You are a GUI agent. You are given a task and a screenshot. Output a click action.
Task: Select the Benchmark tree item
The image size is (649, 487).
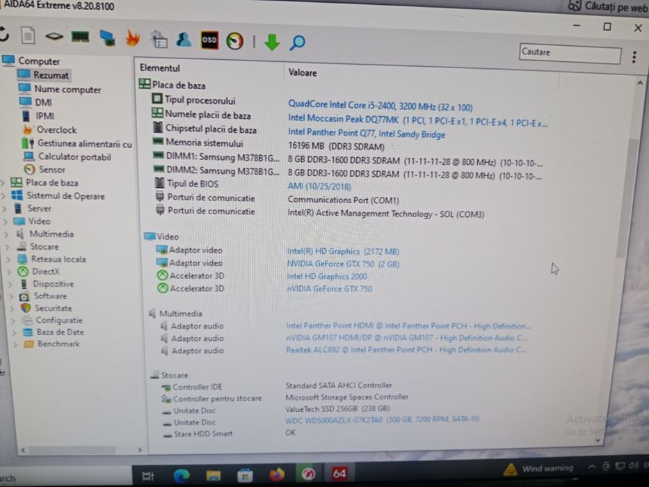(x=51, y=344)
